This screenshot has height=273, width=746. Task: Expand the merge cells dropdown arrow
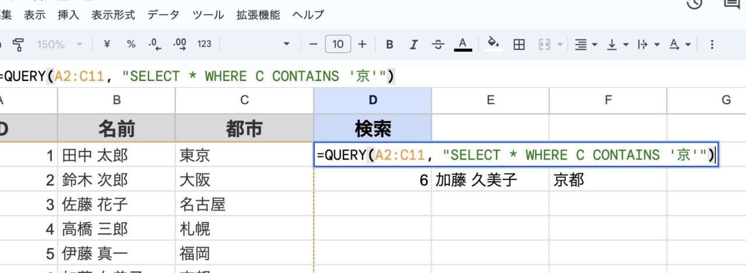coord(560,44)
